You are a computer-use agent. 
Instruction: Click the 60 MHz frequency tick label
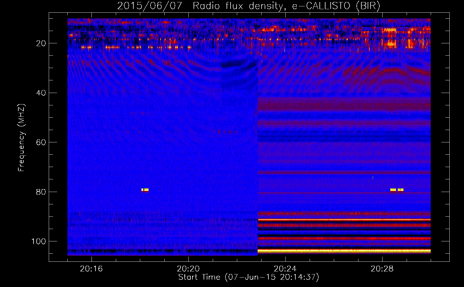[41, 143]
